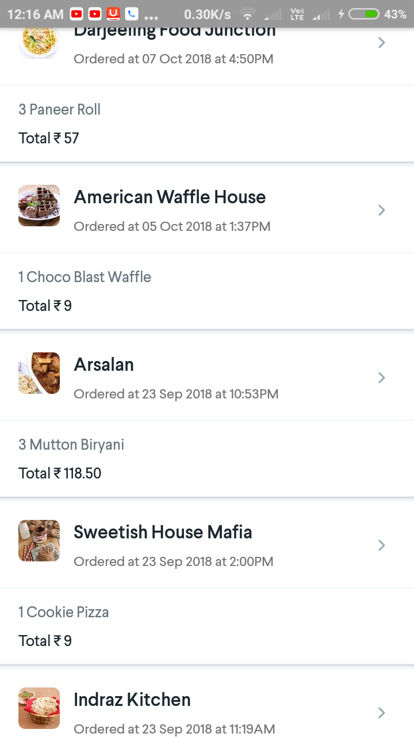Screen dimensions: 414x737
Task: Tap the Indraz Kitchen food thumbnail
Action: 39,708
